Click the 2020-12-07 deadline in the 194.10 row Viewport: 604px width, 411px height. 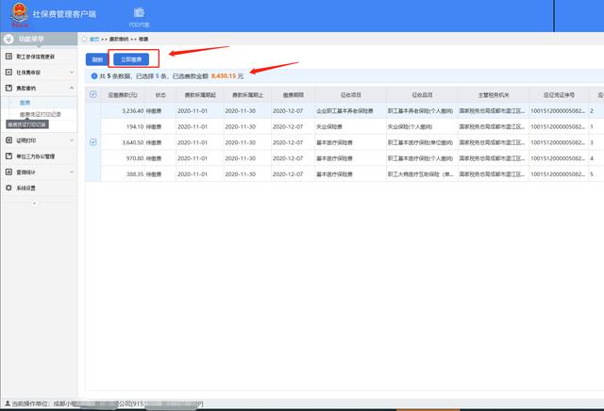(x=288, y=126)
